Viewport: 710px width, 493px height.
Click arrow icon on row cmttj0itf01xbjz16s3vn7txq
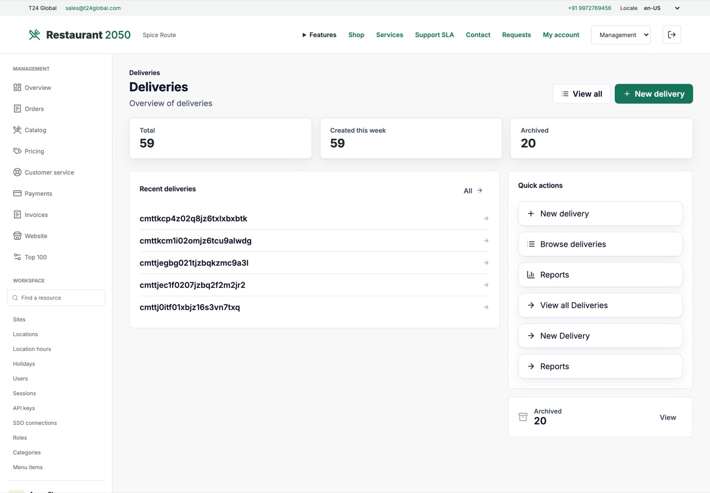point(486,307)
